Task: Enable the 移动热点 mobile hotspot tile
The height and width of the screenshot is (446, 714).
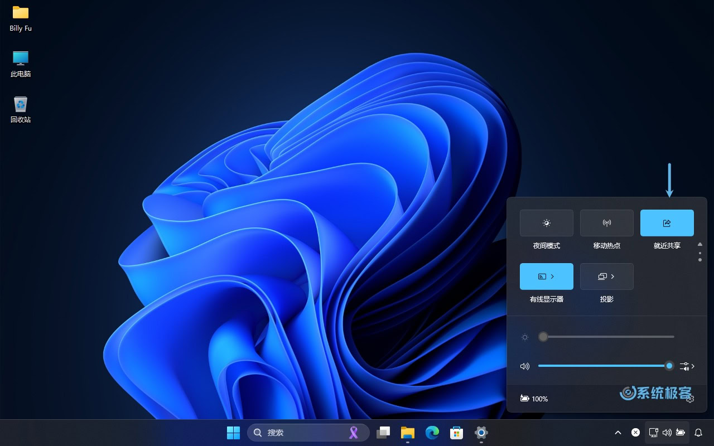Action: [606, 223]
